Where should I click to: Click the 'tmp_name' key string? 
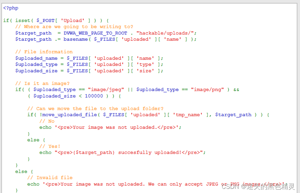coord(188,115)
